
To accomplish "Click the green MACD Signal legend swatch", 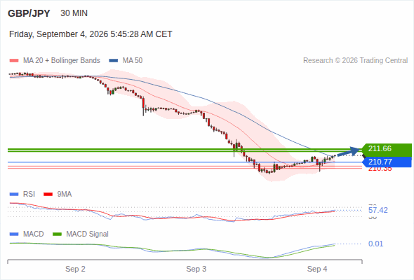I will pos(57,234).
